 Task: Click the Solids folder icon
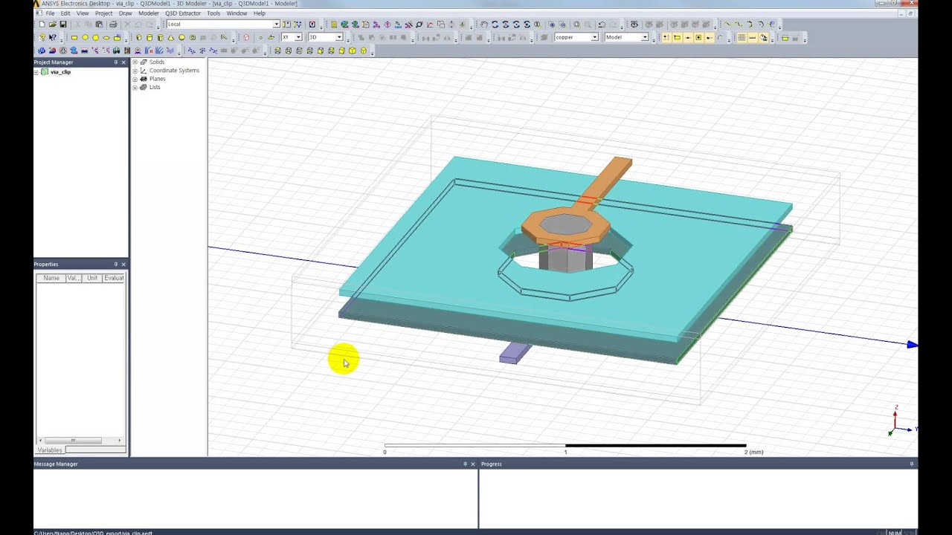(144, 62)
